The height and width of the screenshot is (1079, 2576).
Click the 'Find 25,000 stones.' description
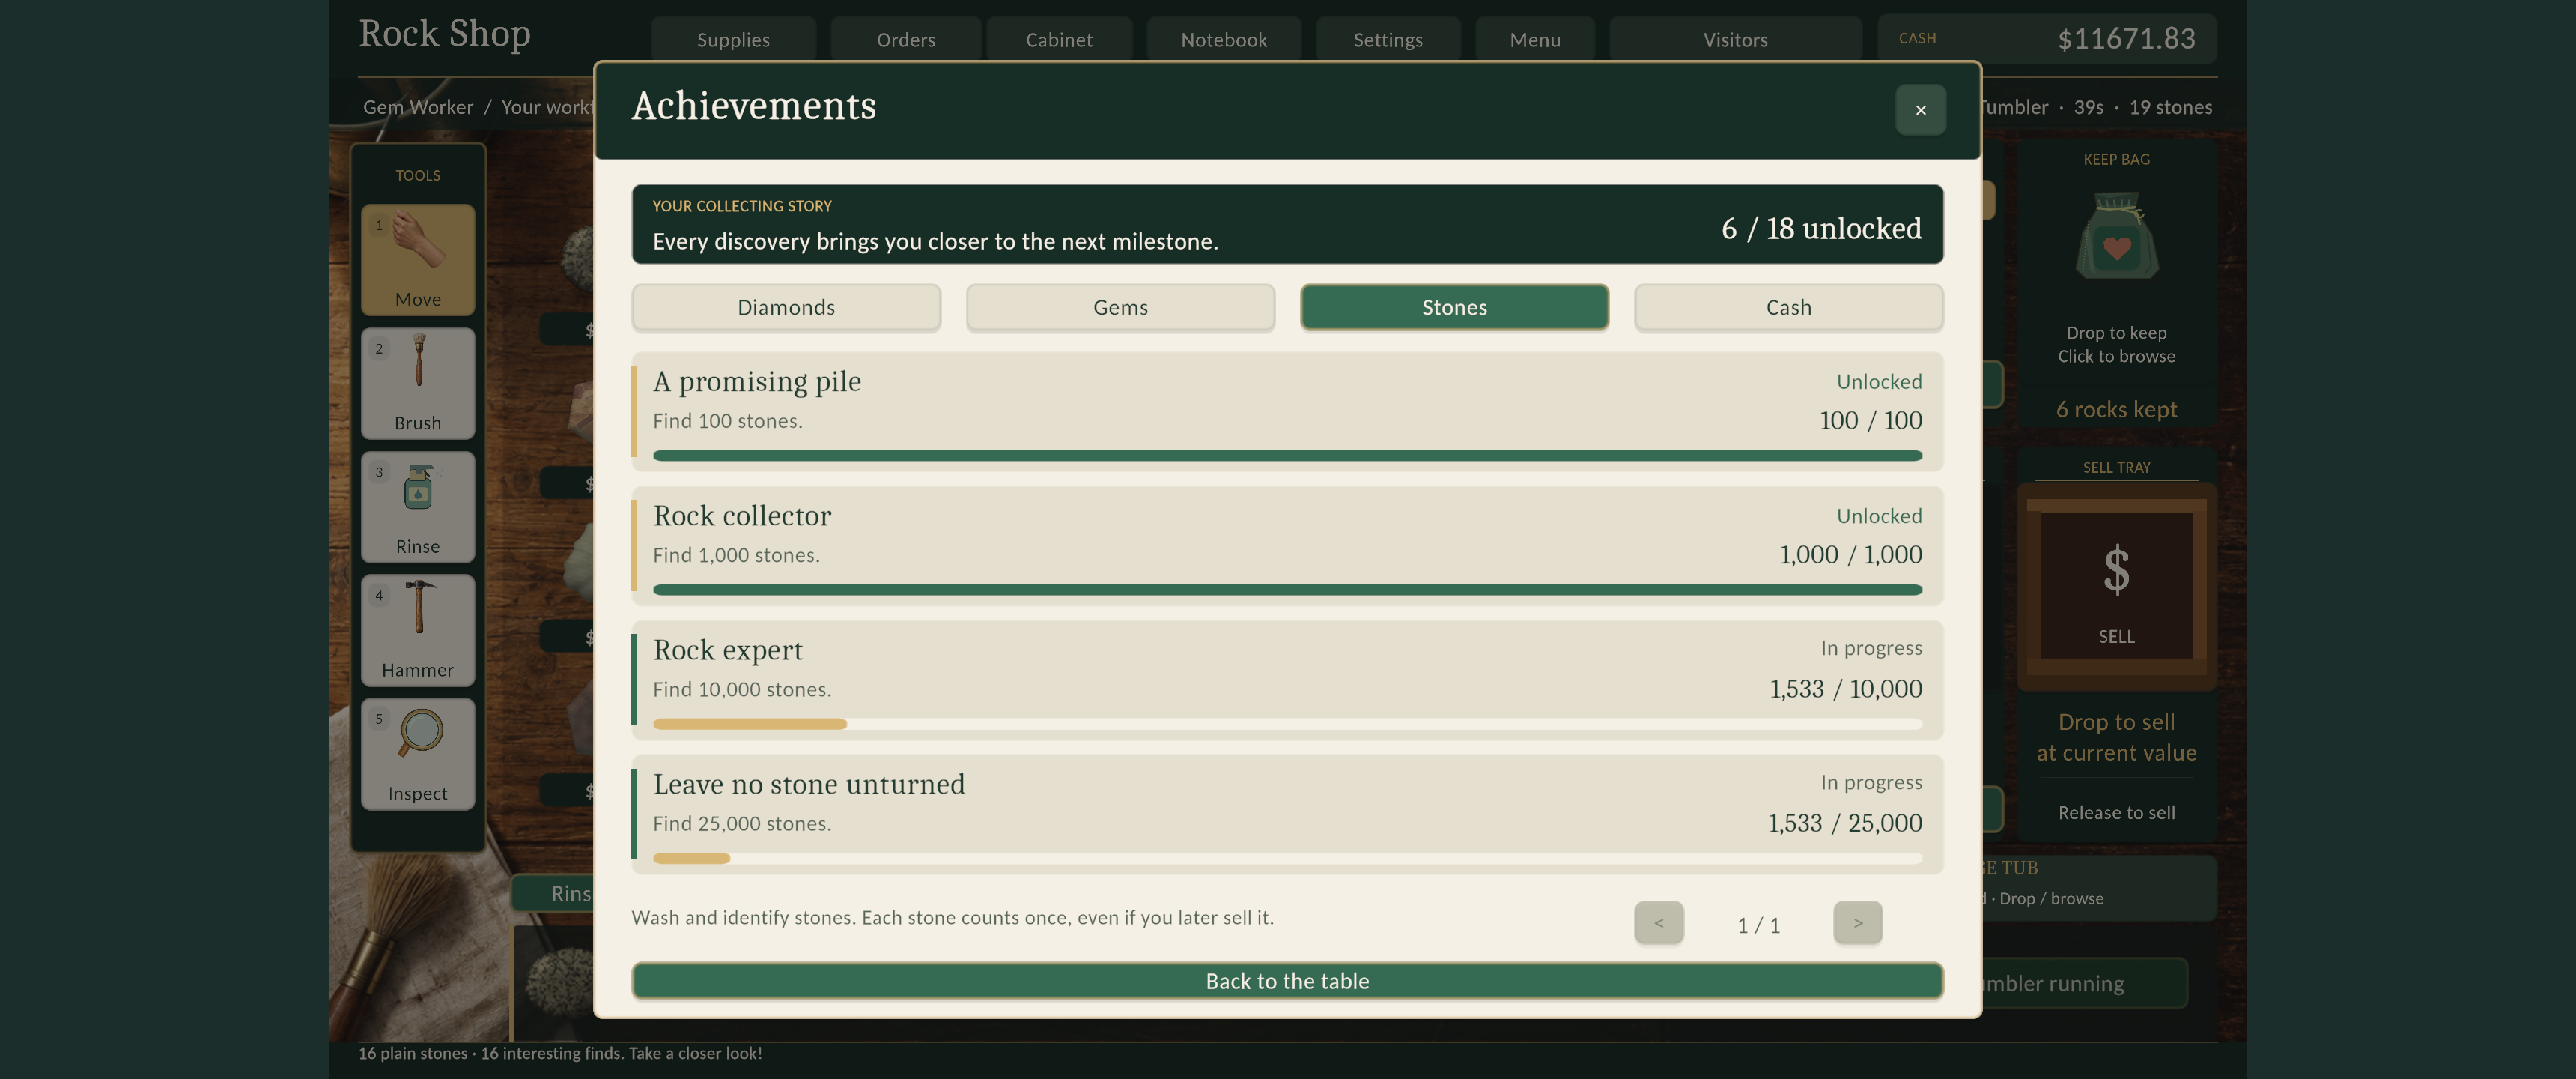coord(742,823)
